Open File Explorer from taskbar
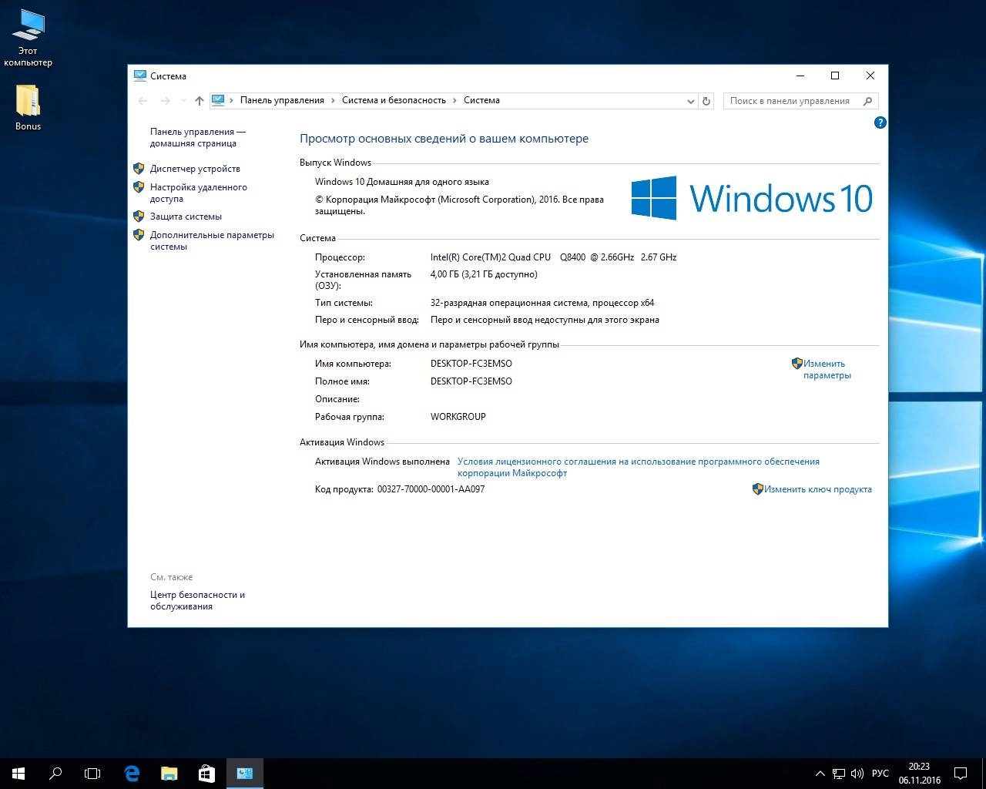This screenshot has height=789, width=986. click(x=169, y=774)
